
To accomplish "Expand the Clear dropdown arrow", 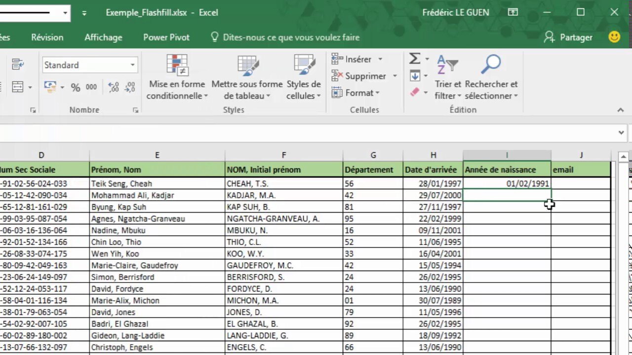I will pos(426,92).
